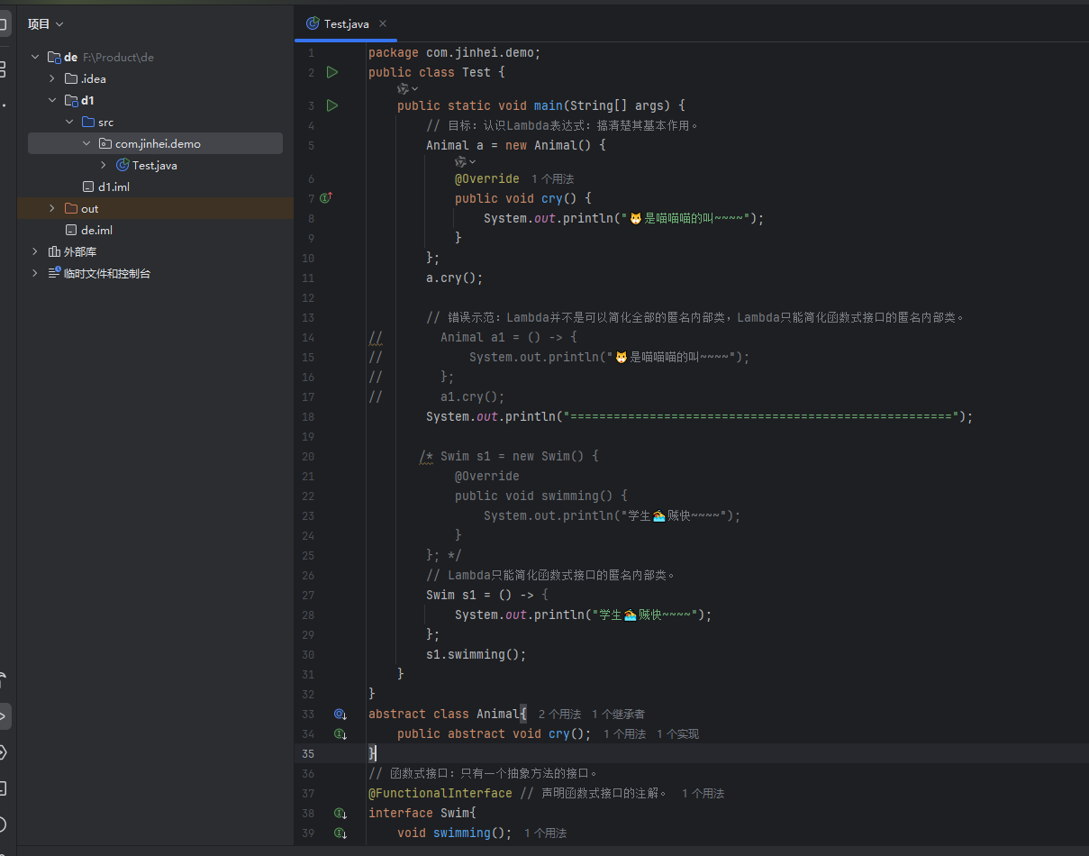Screen dimensions: 1089x856
Task: Select the src folder name in the tree
Action: tap(106, 122)
